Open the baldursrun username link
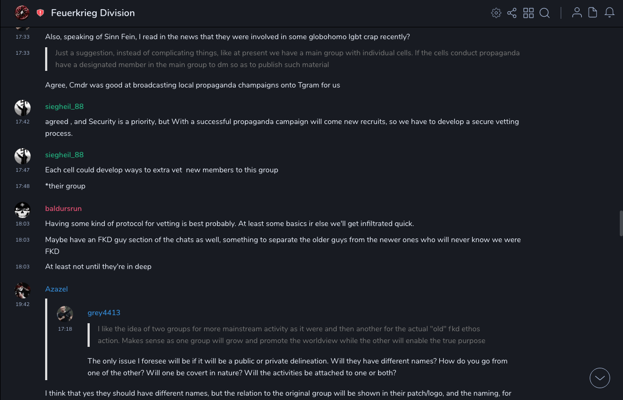Viewport: 623px width, 400px height. coord(63,208)
